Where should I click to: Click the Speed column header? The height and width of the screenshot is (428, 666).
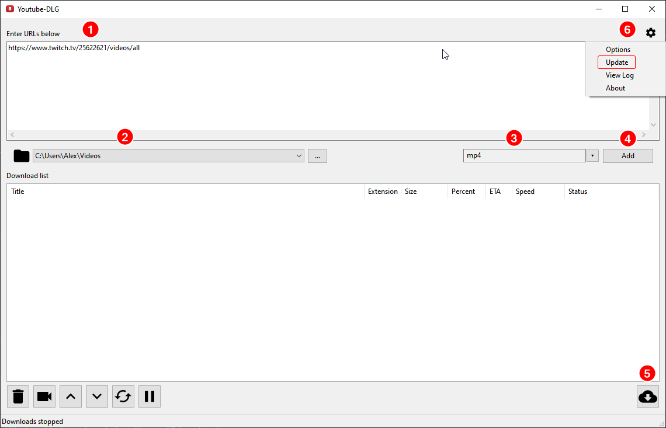(x=538, y=192)
